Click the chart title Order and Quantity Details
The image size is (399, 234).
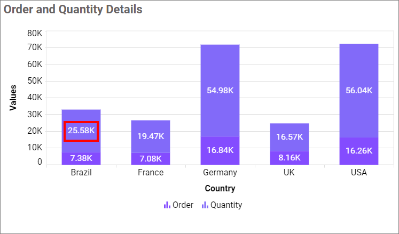tap(73, 10)
